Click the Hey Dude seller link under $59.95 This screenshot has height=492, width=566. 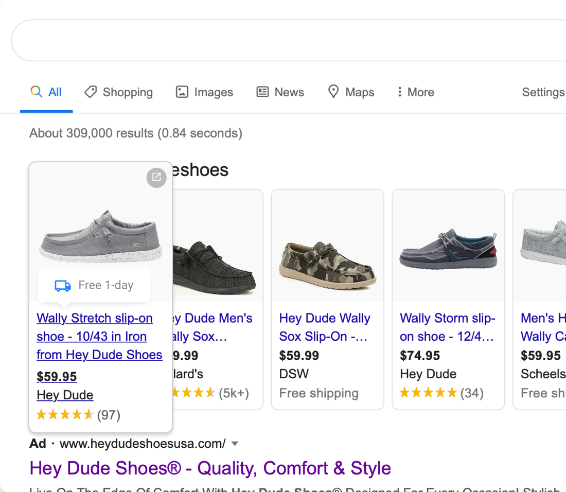65,395
